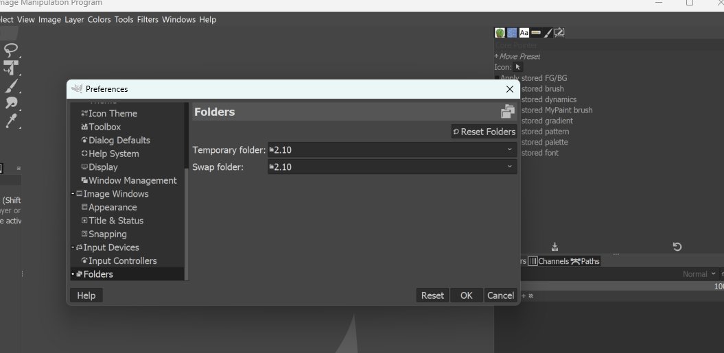Screen dimensions: 724x353
Task: Click the Paths tab icon
Action: coord(575,261)
